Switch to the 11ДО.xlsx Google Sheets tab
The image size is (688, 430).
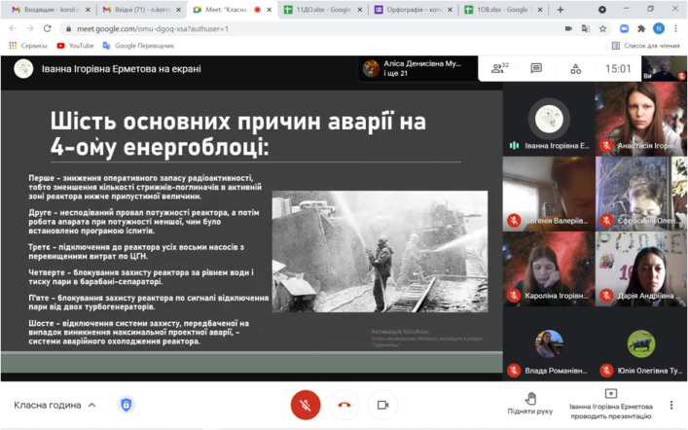322,10
